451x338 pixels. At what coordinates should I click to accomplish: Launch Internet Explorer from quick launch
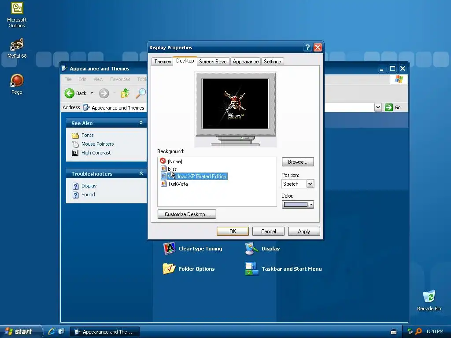pos(52,331)
